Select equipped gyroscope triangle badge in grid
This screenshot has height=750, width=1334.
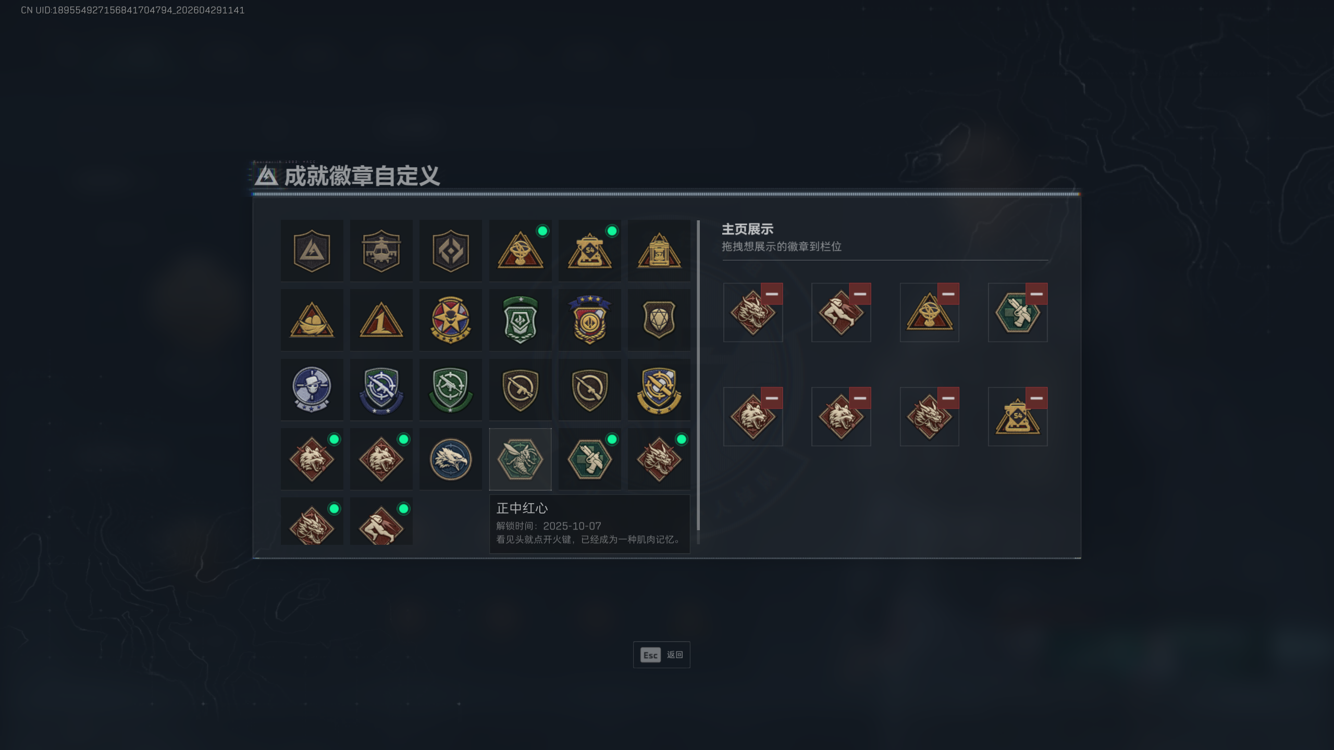520,251
